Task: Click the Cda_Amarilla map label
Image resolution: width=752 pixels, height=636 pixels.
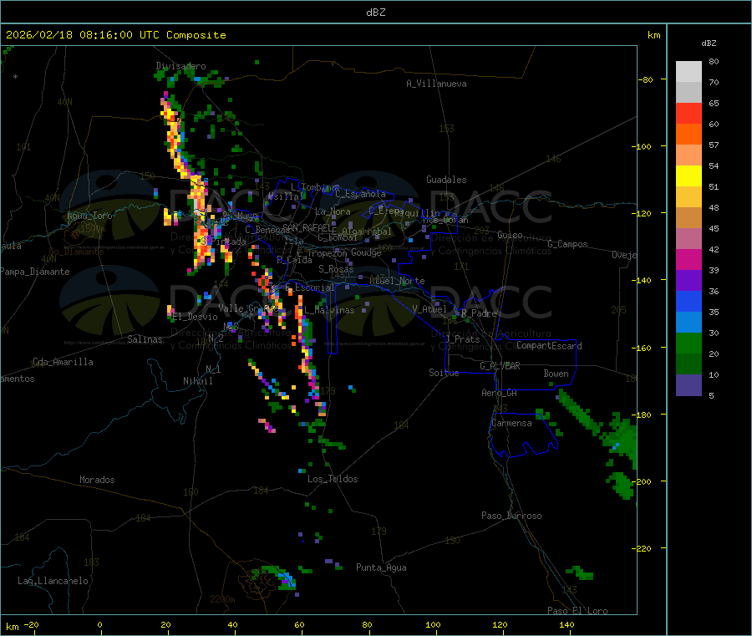Action: click(x=63, y=362)
